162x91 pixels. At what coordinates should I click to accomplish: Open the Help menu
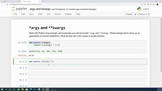pos(78,14)
